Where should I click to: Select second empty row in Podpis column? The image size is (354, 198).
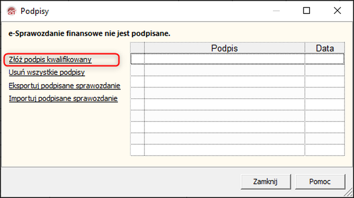(x=225, y=70)
